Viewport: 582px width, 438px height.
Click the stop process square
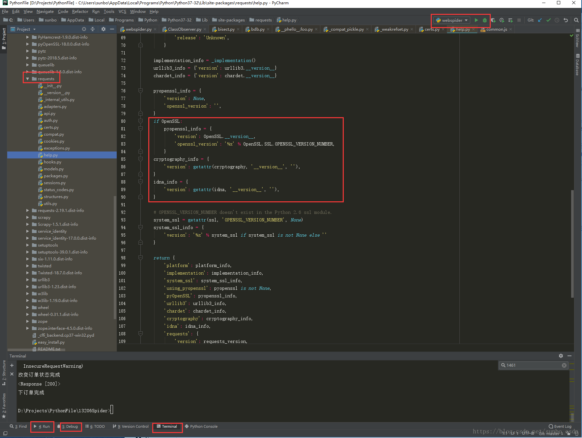pos(519,20)
